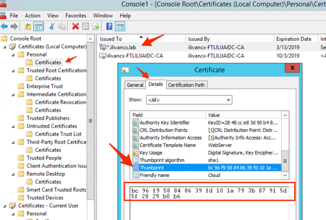326x220 pixels.
Task: Collapse the Trusted Root Certification node
Action: click(13, 71)
